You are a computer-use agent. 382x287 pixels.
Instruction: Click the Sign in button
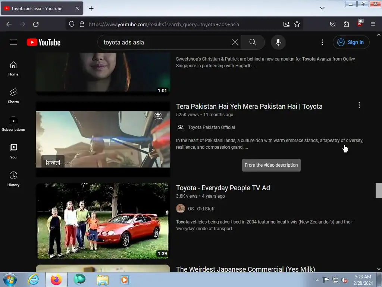click(x=351, y=42)
